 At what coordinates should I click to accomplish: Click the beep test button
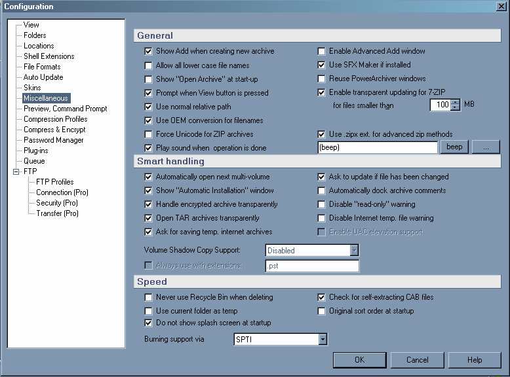[x=454, y=147]
